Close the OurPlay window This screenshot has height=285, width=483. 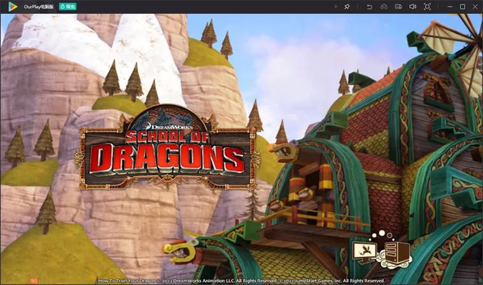tap(475, 6)
